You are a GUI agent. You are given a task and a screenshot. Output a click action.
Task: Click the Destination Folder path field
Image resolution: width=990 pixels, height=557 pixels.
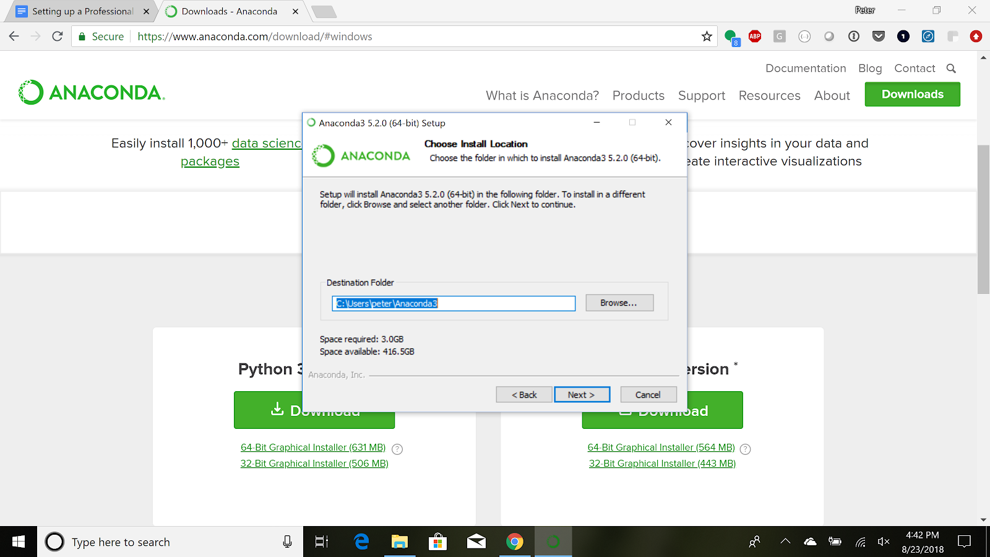coord(454,303)
